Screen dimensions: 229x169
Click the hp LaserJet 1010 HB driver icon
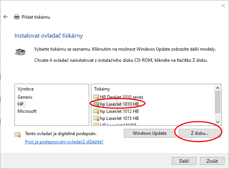click(x=97, y=104)
